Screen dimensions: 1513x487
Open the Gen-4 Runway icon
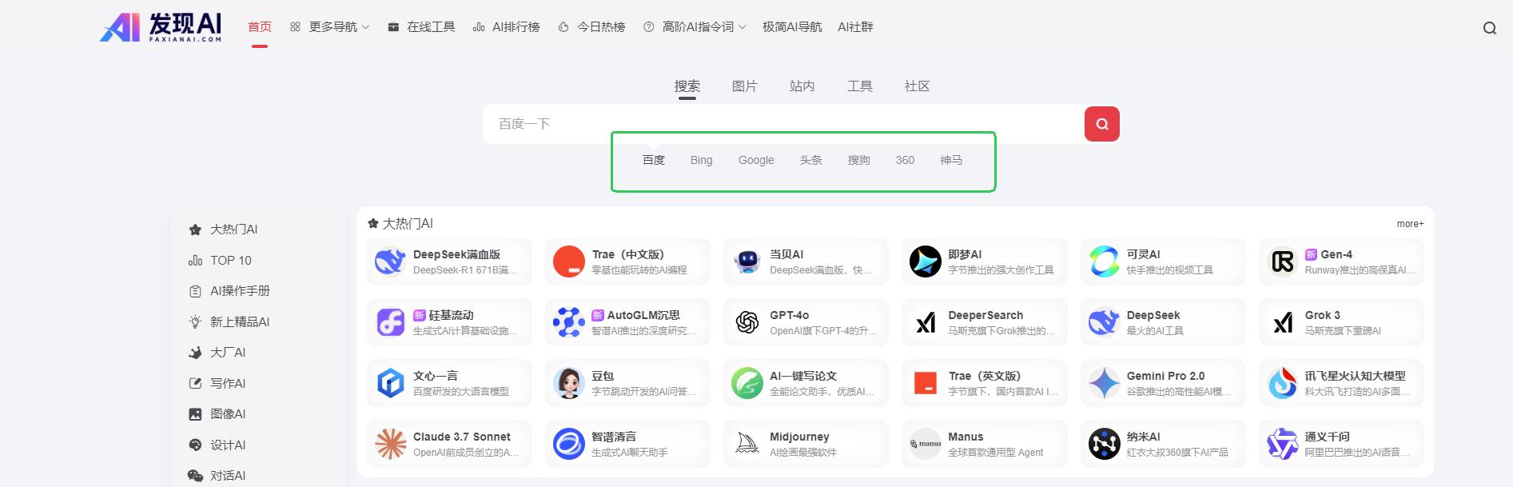pos(1283,261)
